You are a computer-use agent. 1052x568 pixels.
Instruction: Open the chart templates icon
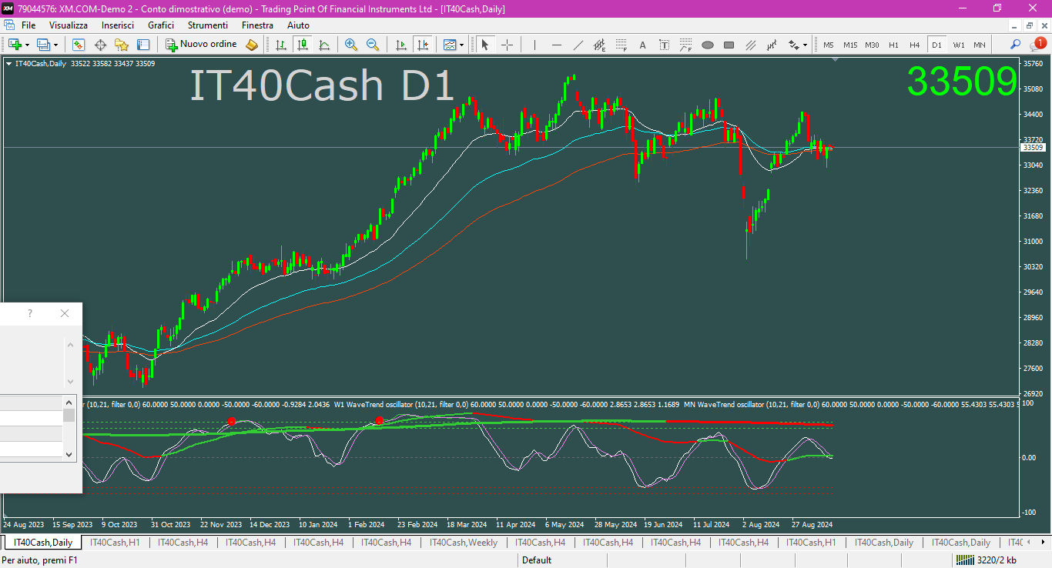click(450, 45)
